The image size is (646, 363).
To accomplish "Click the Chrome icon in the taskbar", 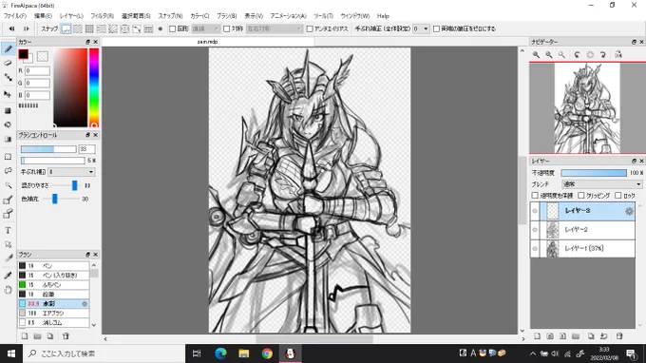I will pos(267,353).
